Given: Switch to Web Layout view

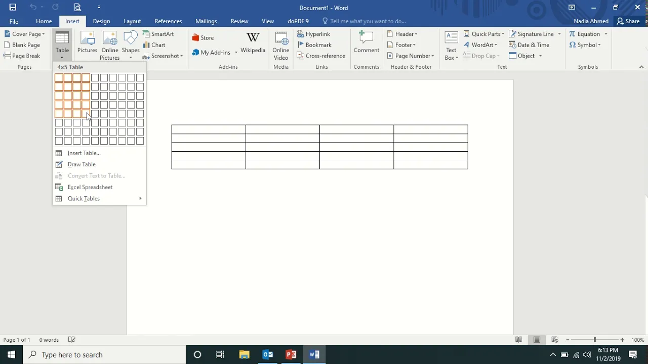Looking at the screenshot, I should point(555,340).
